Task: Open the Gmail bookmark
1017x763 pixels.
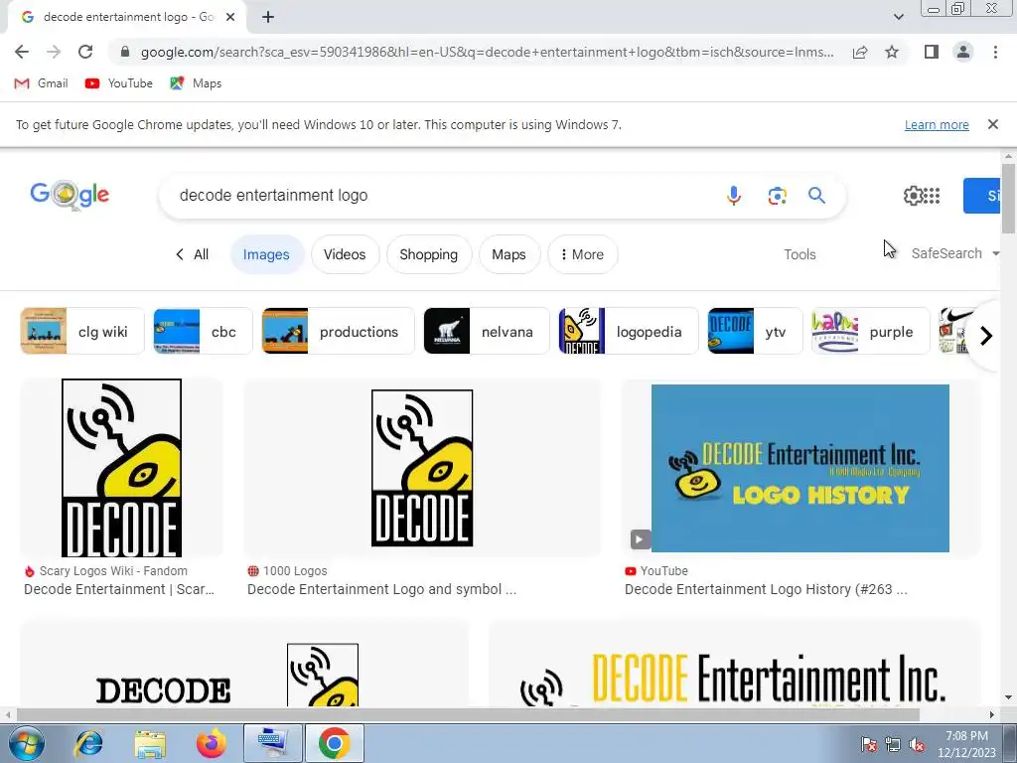Action: [x=41, y=83]
